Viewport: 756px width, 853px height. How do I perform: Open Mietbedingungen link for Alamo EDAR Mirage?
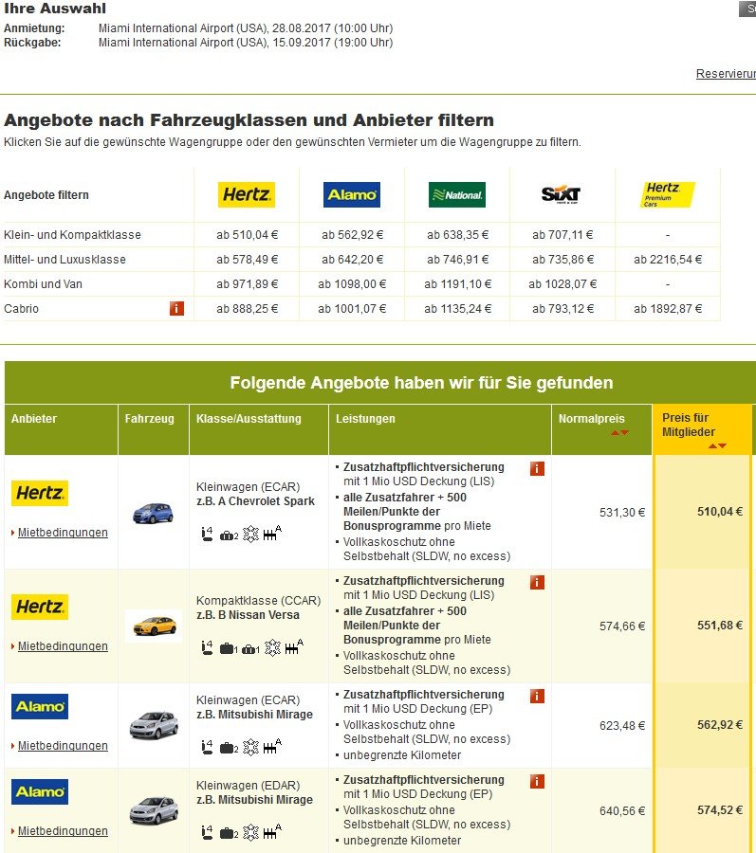tap(63, 831)
